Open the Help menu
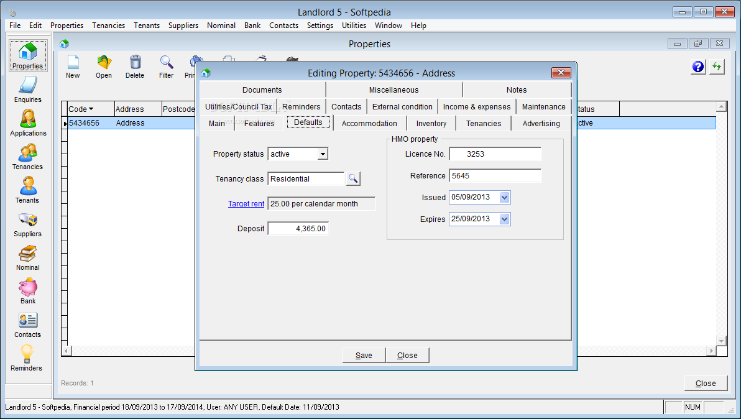 (x=419, y=25)
